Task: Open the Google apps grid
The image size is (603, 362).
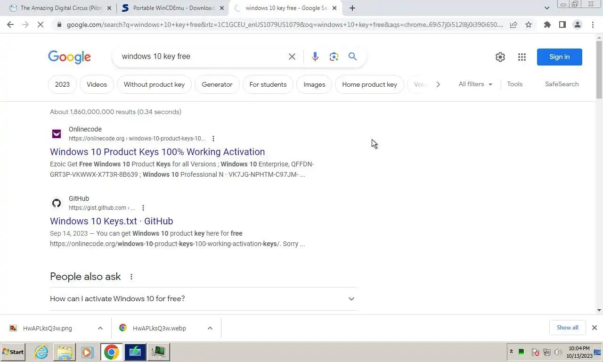Action: point(522,57)
